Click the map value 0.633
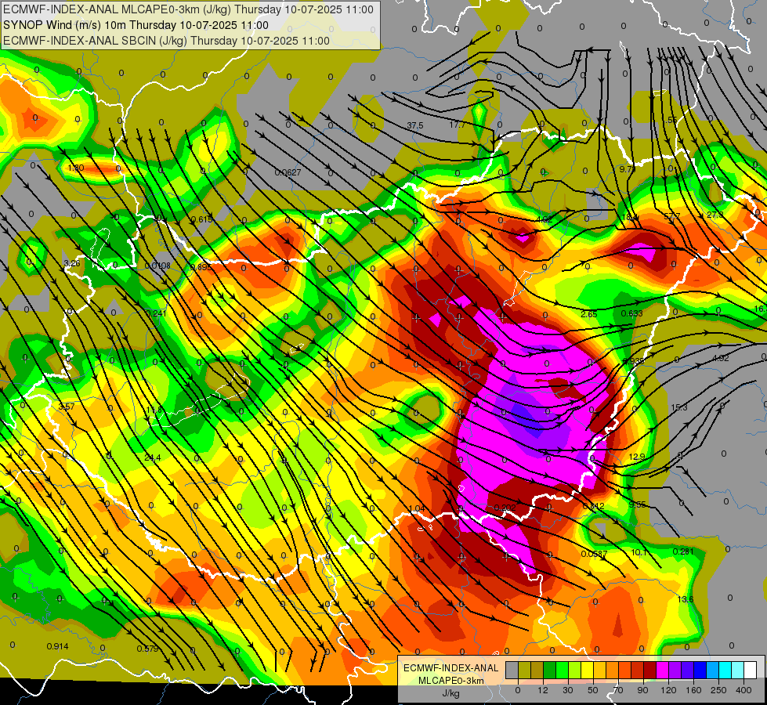The image size is (767, 705). click(631, 313)
